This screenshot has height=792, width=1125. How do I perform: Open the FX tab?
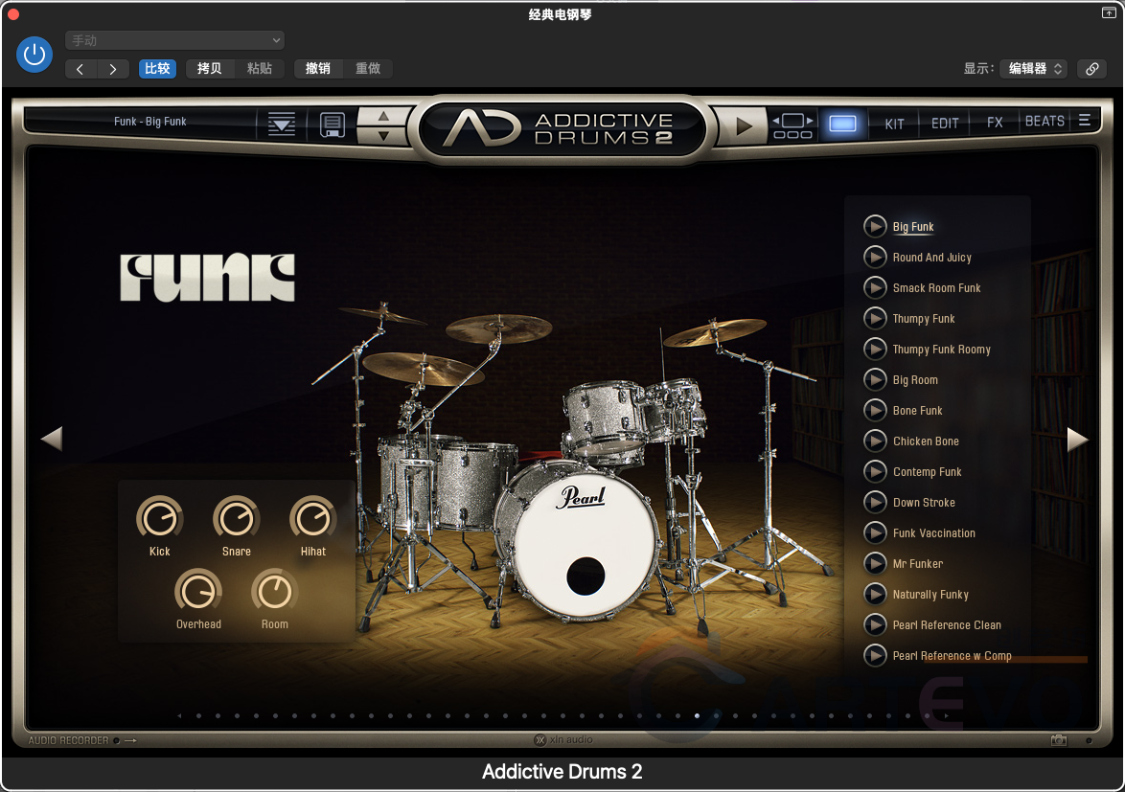[x=994, y=123]
